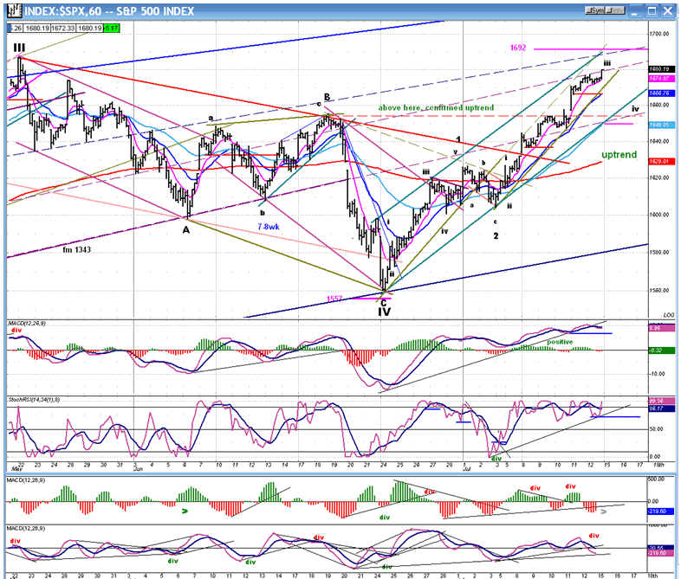Click the green 'positive' label in MACD pane

pos(560,342)
